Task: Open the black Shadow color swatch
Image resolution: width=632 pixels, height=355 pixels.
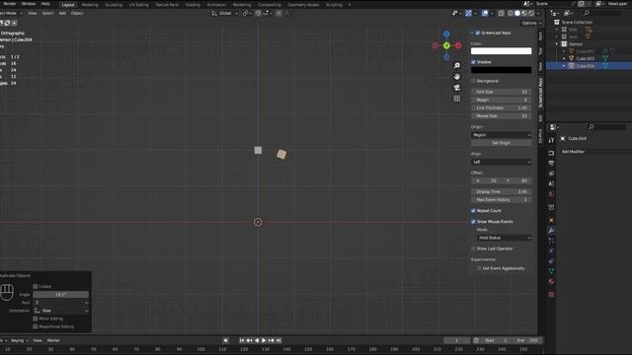Action: [x=502, y=70]
